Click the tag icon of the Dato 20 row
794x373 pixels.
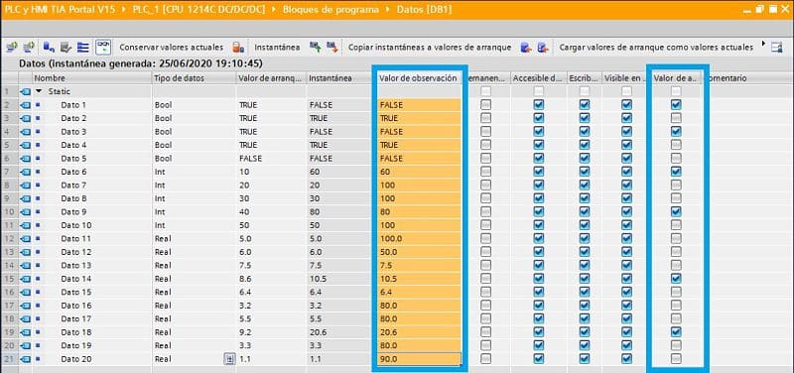(x=26, y=359)
